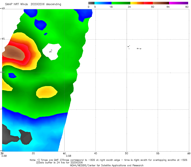This screenshot has width=191, height=167.
Task: Click the NOAA/NESDIS Center for Satellite Applications credit
Action: pyautogui.click(x=107, y=165)
